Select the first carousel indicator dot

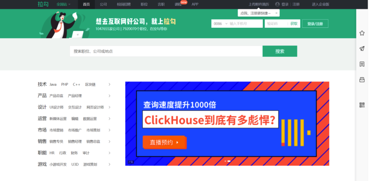click(x=225, y=161)
